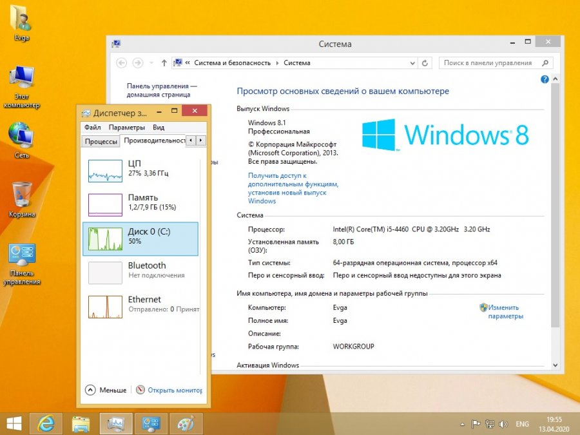Image resolution: width=580 pixels, height=435 pixels.
Task: Click the Система window vertical scrollbar thumb
Action: 555,205
